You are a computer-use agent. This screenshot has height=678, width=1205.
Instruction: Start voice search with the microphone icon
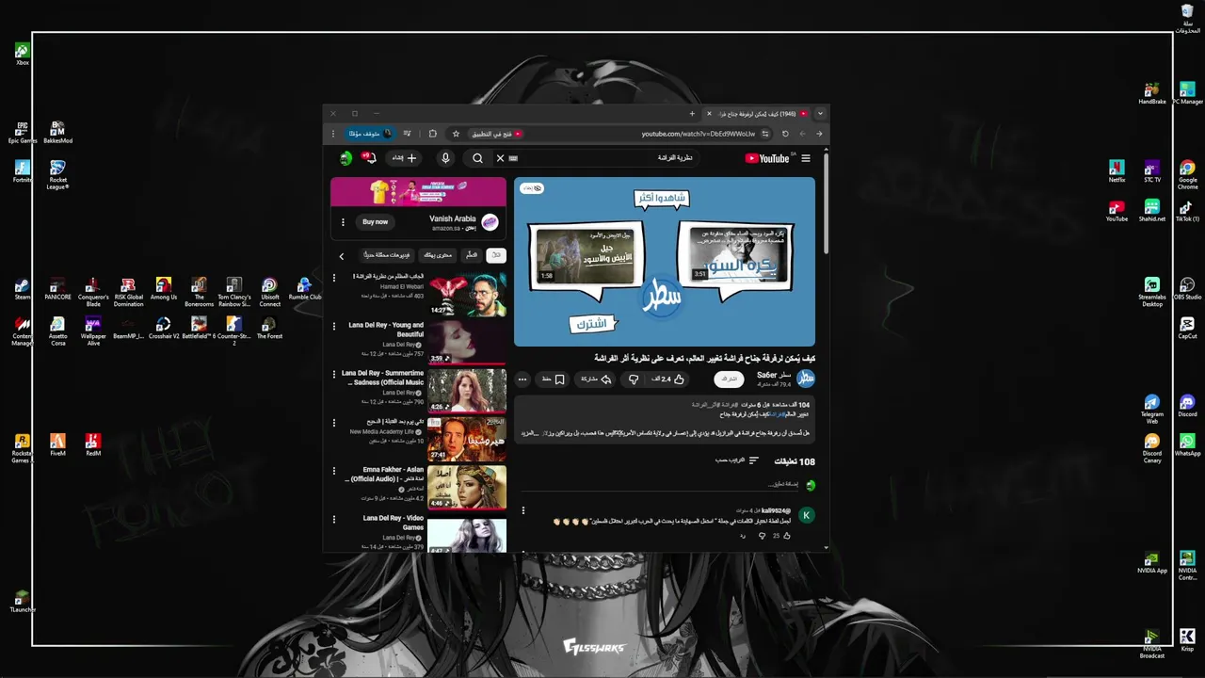pos(445,158)
